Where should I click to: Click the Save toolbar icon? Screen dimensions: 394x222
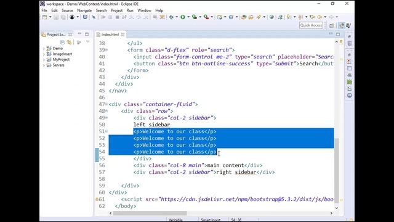coord(56,17)
